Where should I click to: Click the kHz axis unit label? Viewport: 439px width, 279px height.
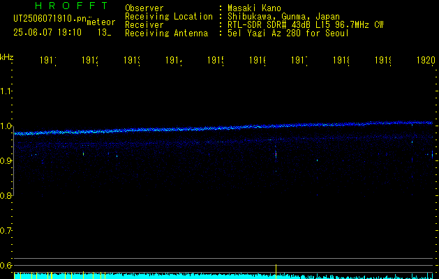(x=7, y=57)
